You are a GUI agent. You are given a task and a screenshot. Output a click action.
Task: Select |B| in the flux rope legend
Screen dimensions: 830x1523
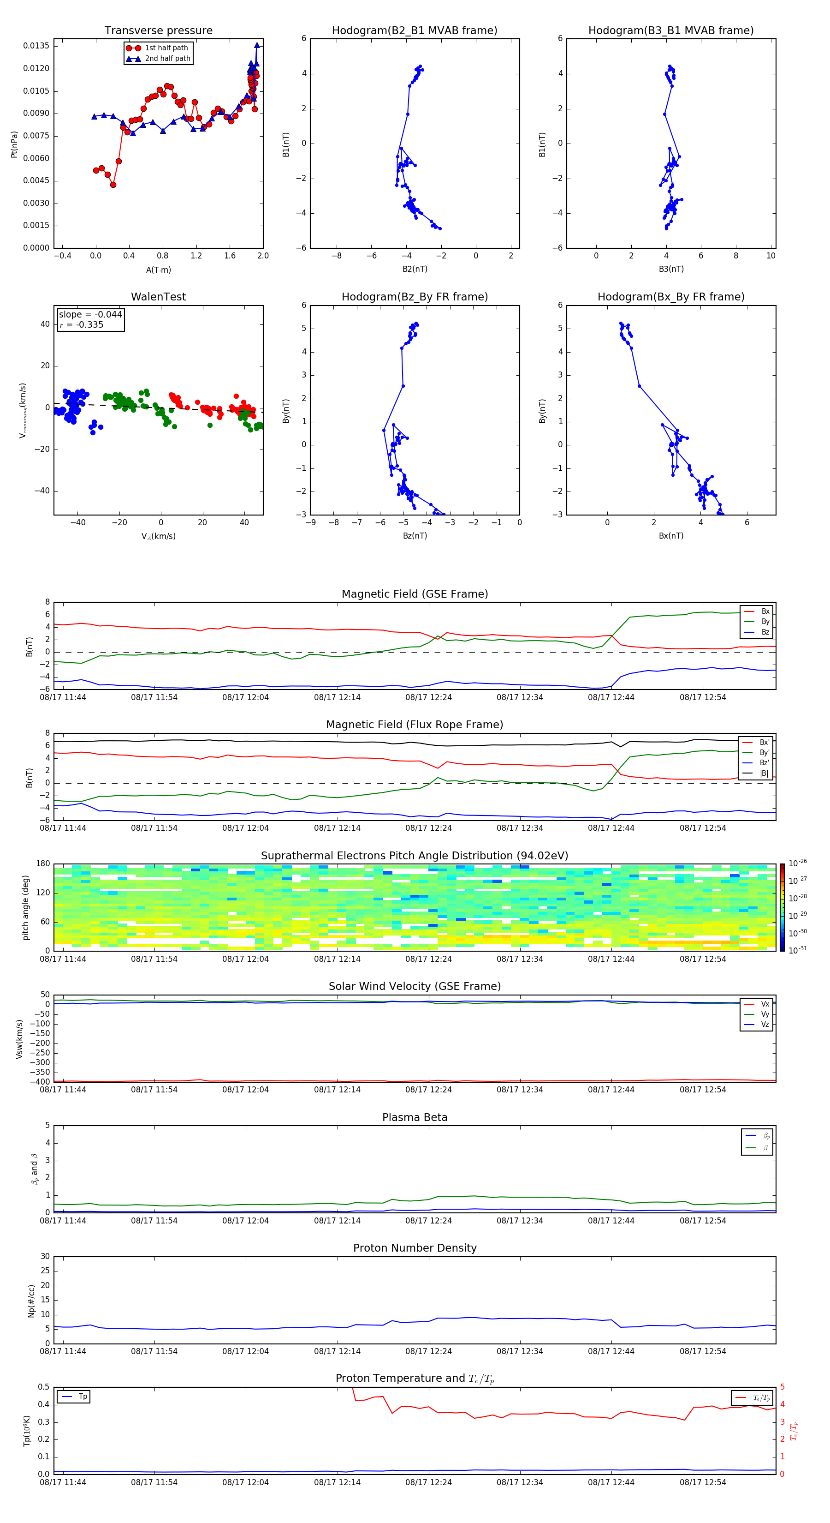(x=756, y=773)
